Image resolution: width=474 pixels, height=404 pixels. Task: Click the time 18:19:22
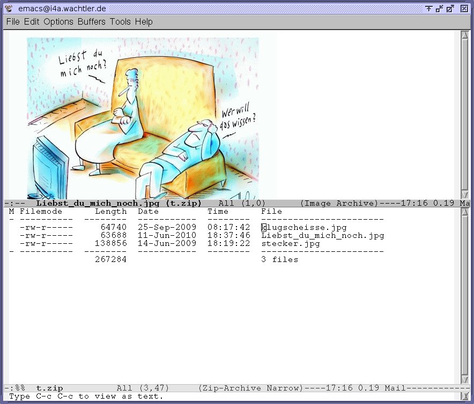click(228, 243)
